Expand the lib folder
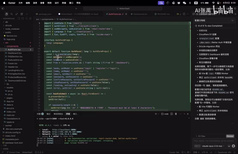This screenshot has height=154, width=238. click(x=8, y=84)
